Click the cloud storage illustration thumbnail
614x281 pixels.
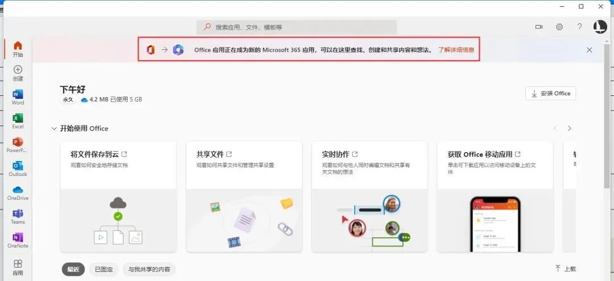(x=118, y=220)
